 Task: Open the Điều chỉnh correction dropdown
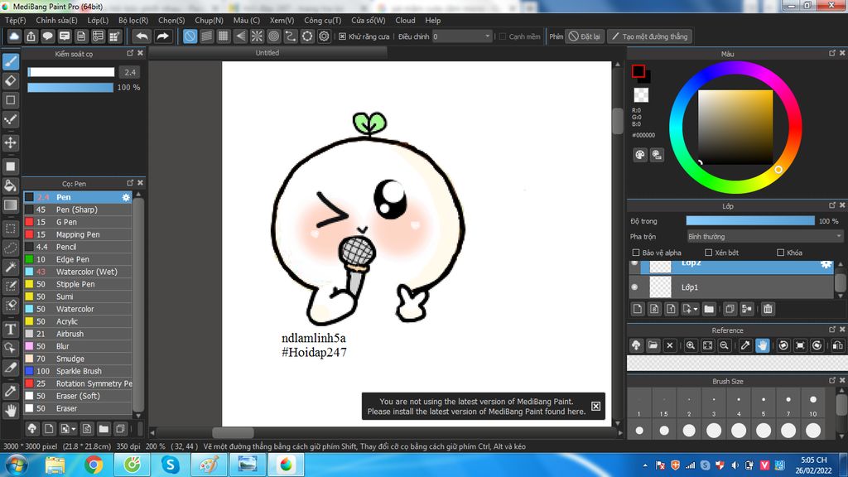[461, 36]
